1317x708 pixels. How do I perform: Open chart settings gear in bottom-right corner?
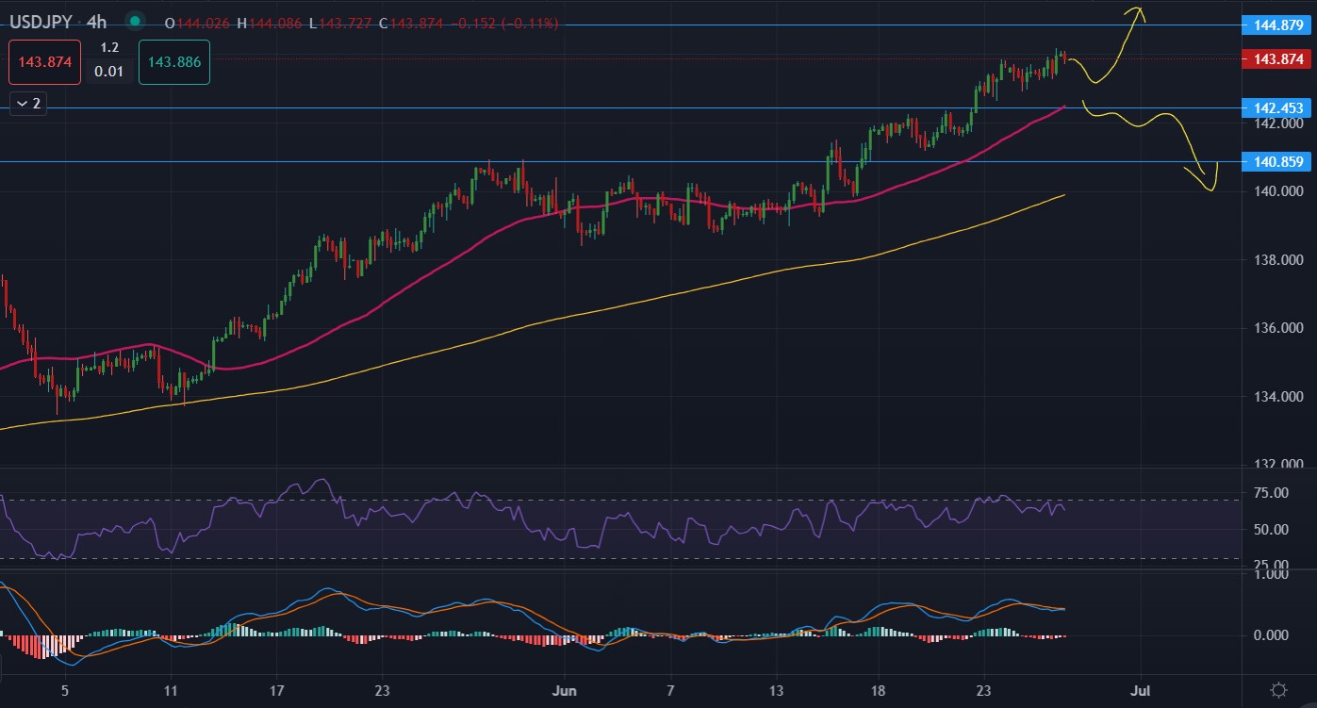coord(1278,689)
